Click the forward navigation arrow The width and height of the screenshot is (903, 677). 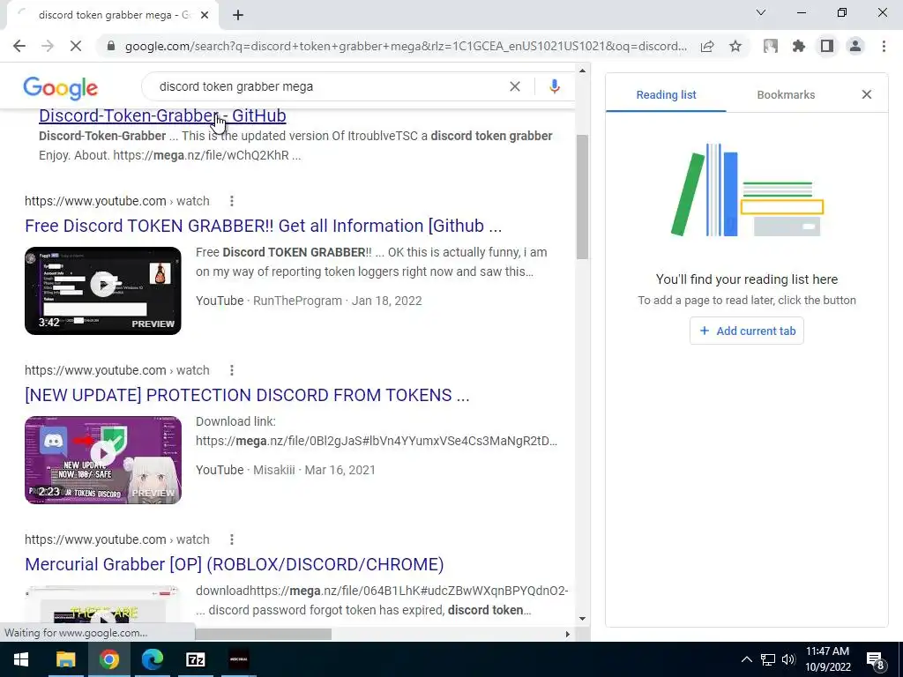[x=48, y=46]
